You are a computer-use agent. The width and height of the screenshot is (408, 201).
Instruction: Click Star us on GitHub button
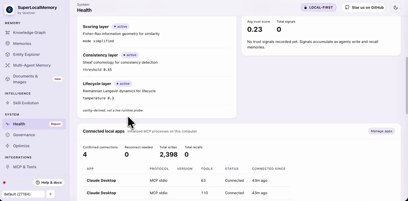[363, 7]
